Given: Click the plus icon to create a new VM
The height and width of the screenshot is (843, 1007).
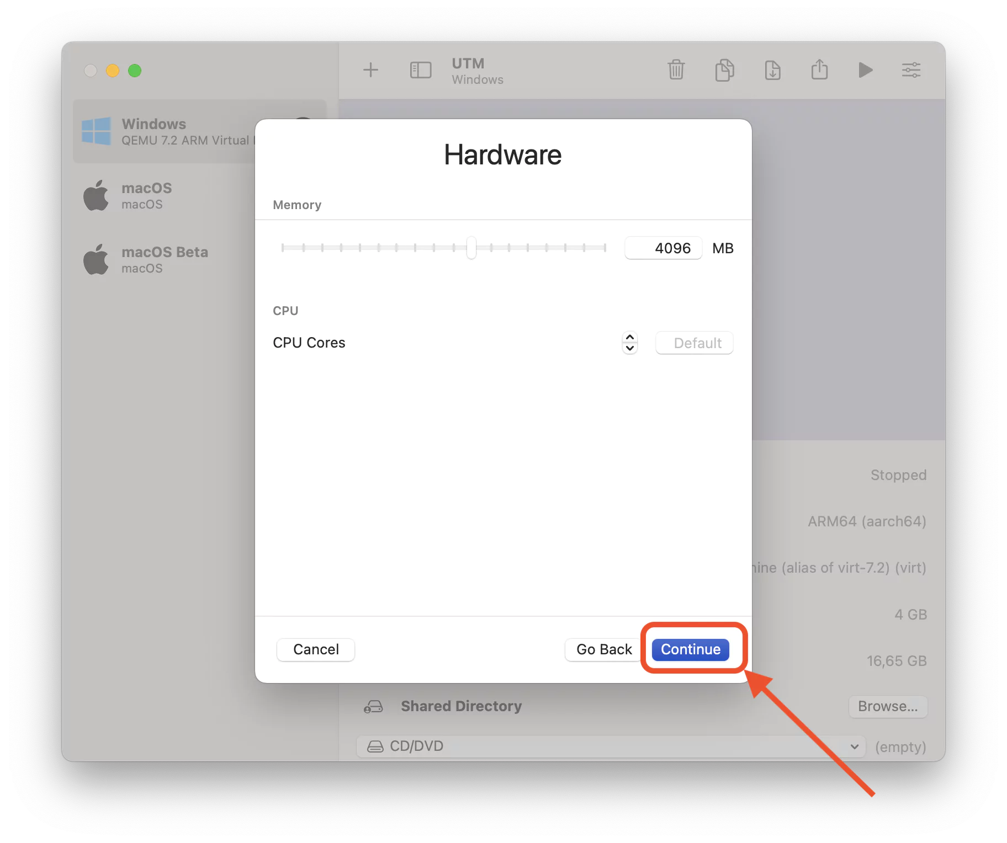Looking at the screenshot, I should pyautogui.click(x=370, y=70).
